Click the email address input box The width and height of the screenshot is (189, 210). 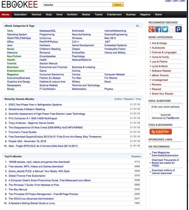coord(166,111)
